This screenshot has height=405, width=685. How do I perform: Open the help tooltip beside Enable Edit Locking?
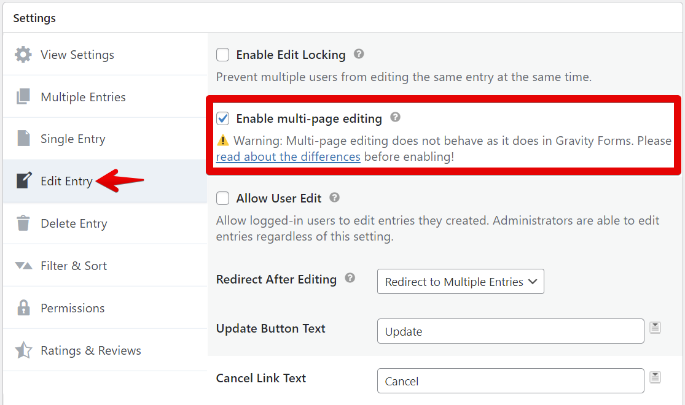coord(358,55)
